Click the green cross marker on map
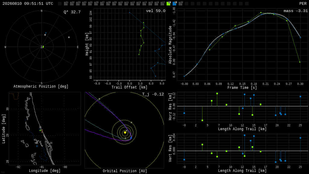309x174 pixels. [x=40, y=130]
